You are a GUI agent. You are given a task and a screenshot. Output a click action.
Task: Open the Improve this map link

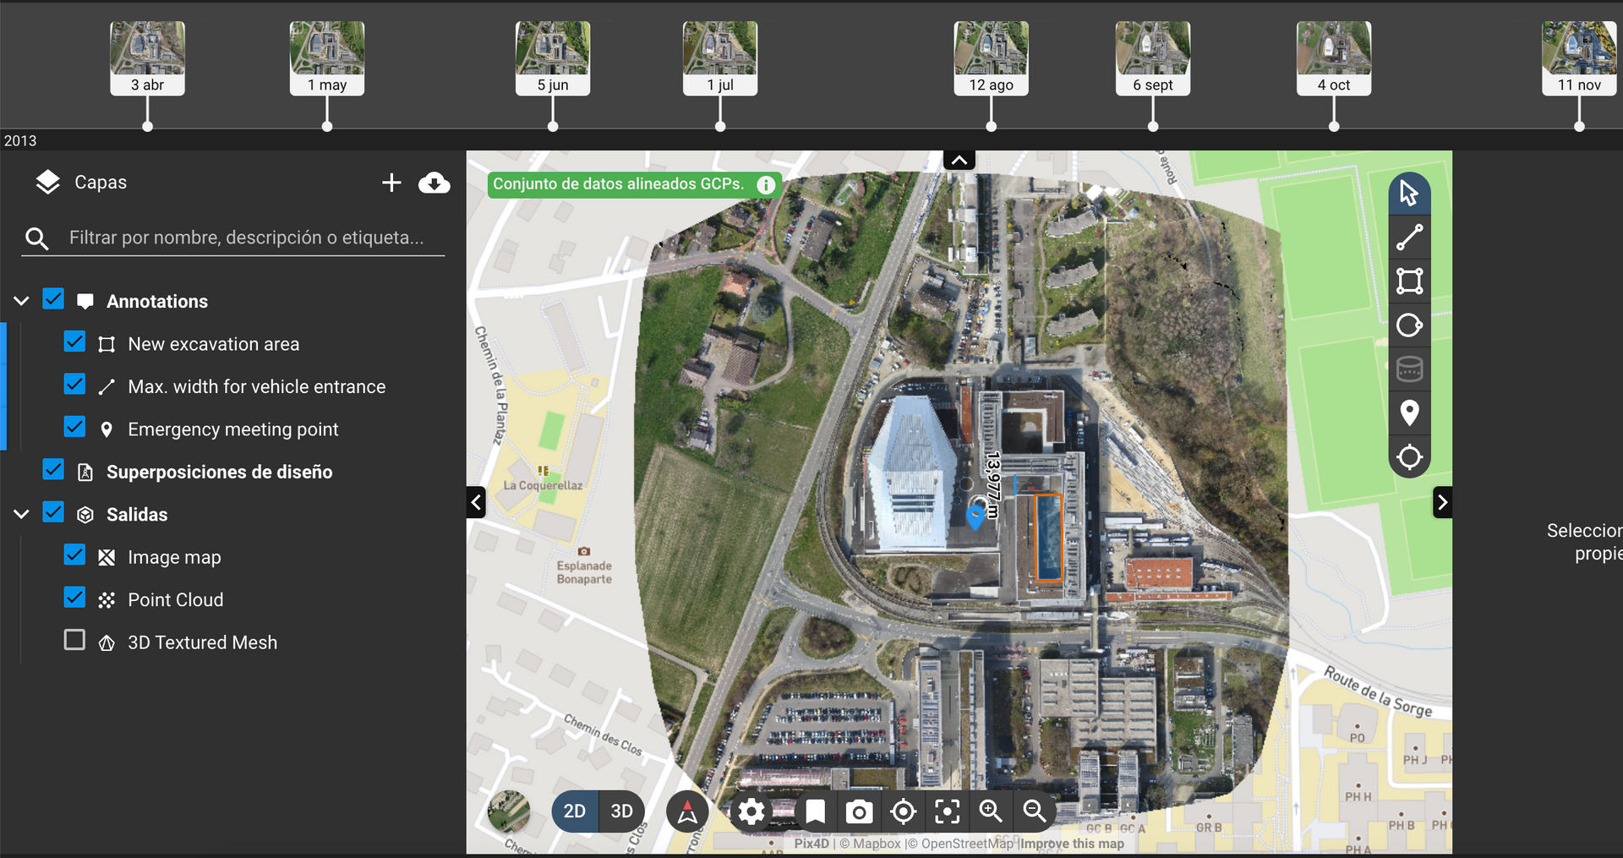pyautogui.click(x=1072, y=844)
